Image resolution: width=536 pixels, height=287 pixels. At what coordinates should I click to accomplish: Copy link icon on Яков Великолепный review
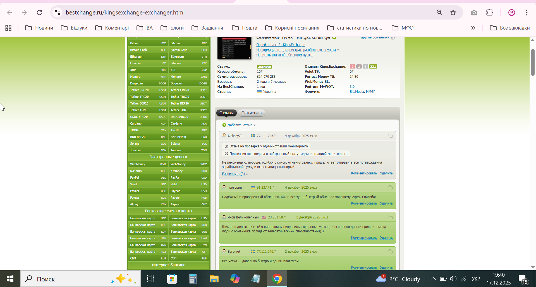(x=391, y=217)
